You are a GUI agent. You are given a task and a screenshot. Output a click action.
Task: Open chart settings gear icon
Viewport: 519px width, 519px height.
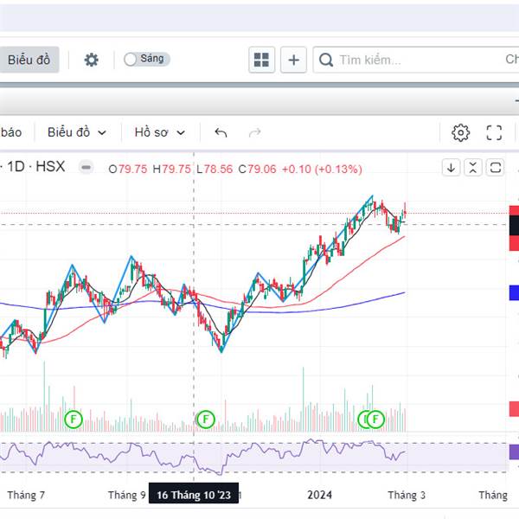pos(460,132)
